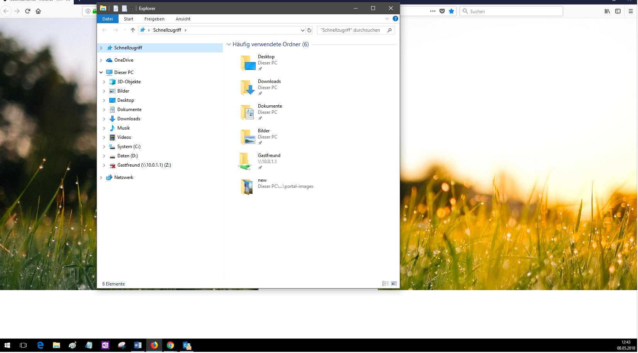Screen dimensions: 638x353
Task: Open the Customize Quick Access Toolbar dropdown
Action: coord(131,8)
